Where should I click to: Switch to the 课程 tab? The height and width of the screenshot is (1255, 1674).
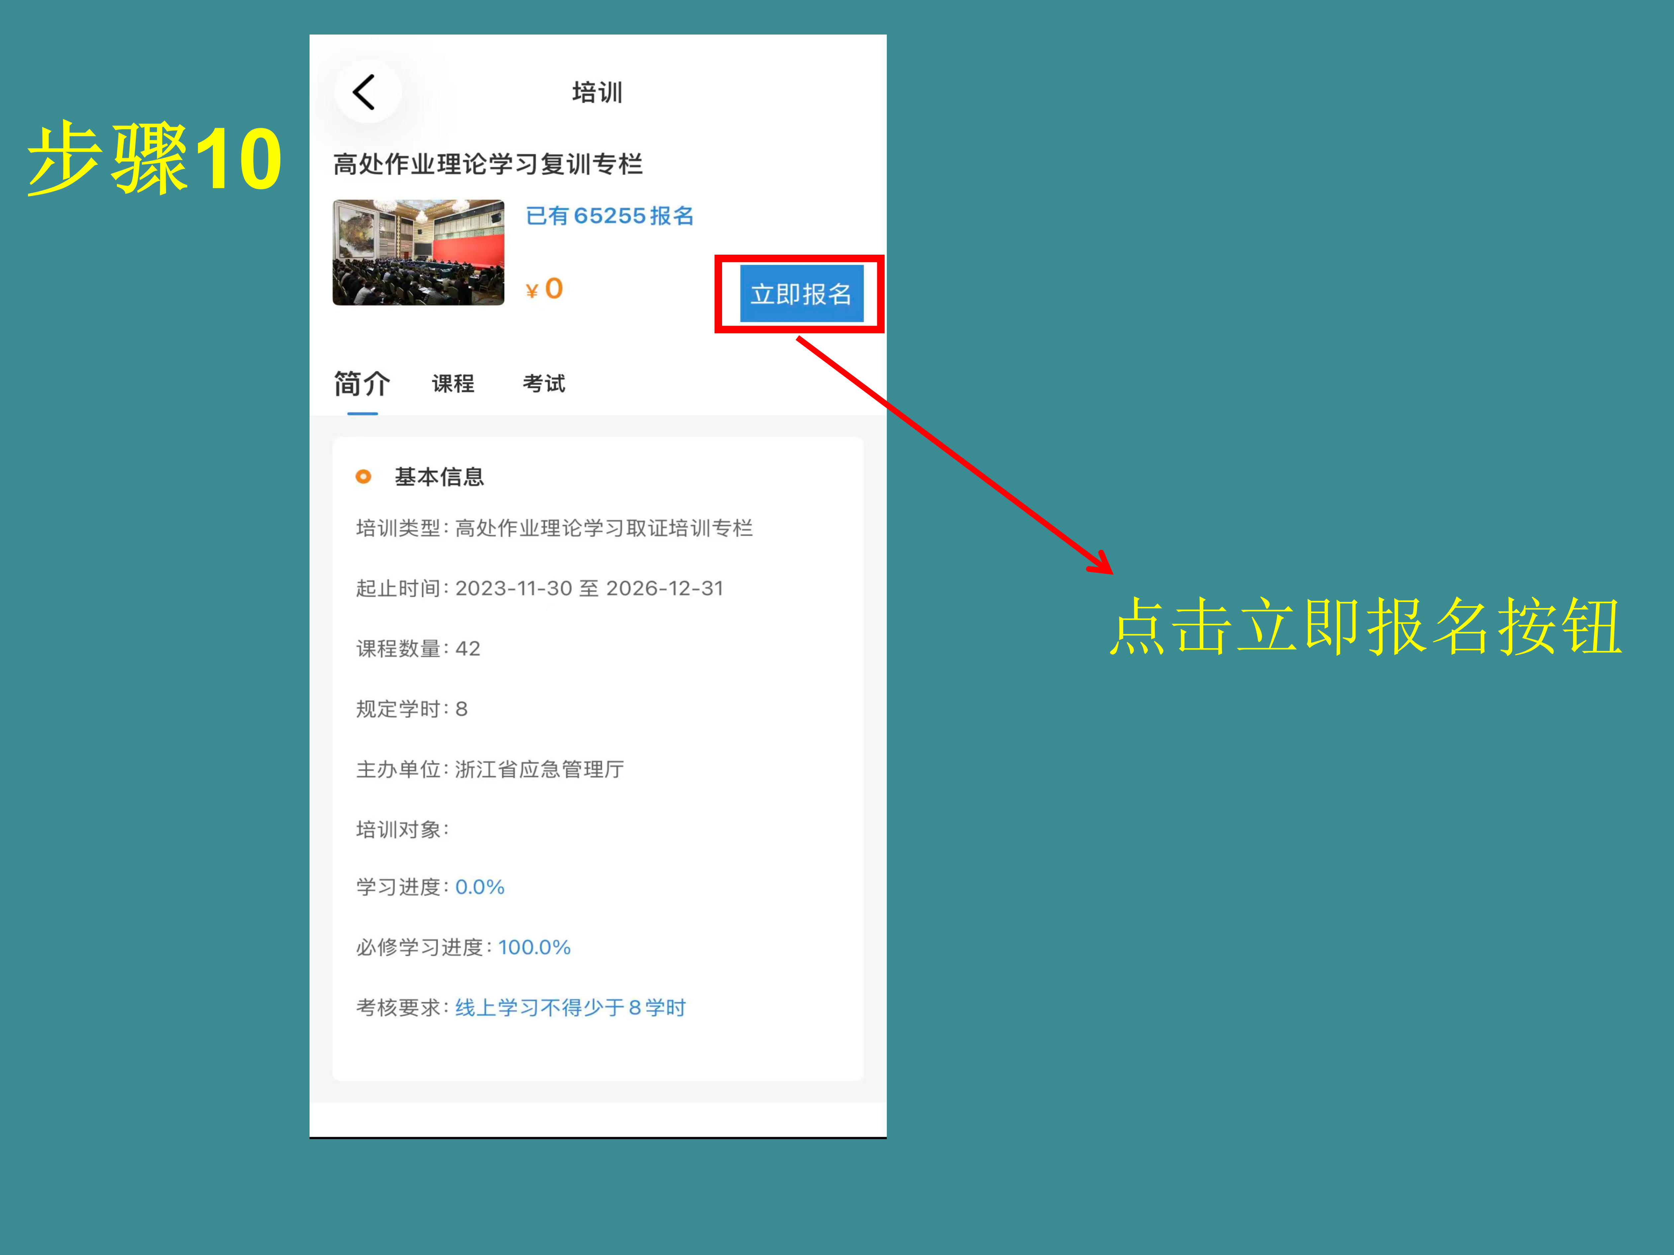click(453, 384)
